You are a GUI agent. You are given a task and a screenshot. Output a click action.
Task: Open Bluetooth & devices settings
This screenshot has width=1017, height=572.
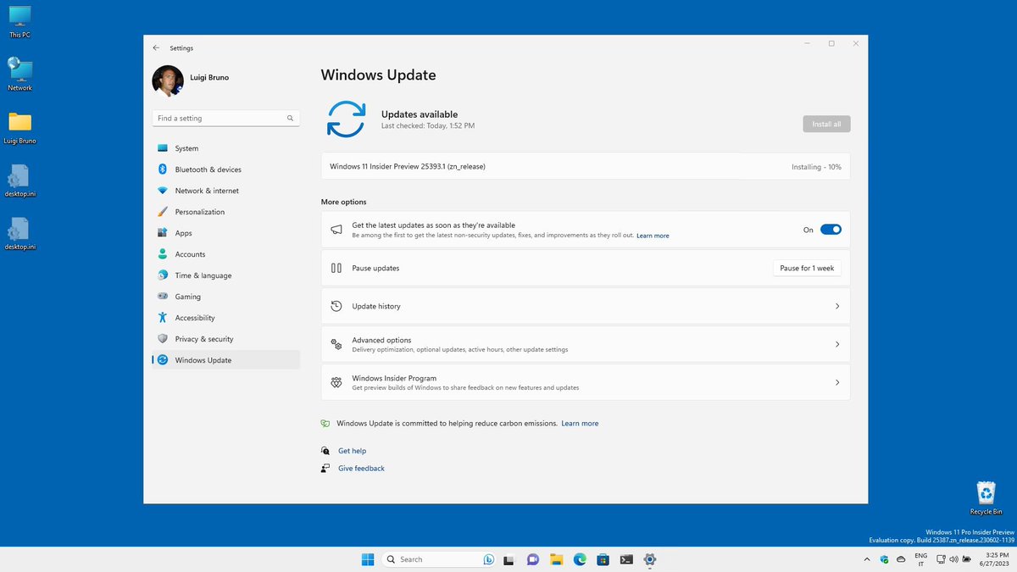click(225, 169)
